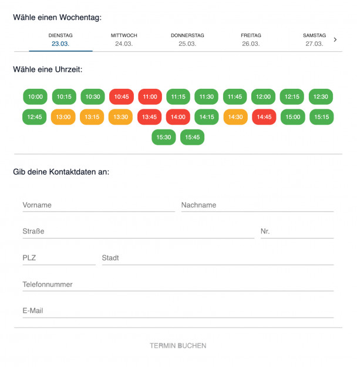Focus the Nachname input field
Screen dimensions: 357x367
pyautogui.click(x=257, y=205)
